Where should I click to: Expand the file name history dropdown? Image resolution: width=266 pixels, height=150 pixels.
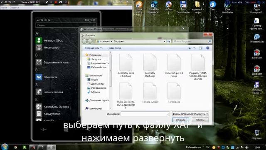click(168, 114)
